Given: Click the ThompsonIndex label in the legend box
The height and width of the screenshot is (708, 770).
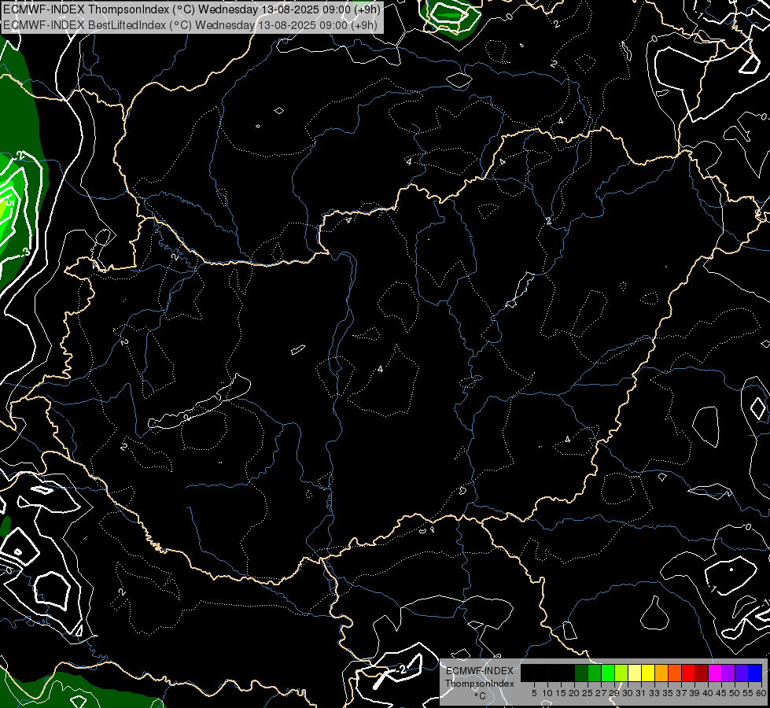Looking at the screenshot, I should pos(480,684).
